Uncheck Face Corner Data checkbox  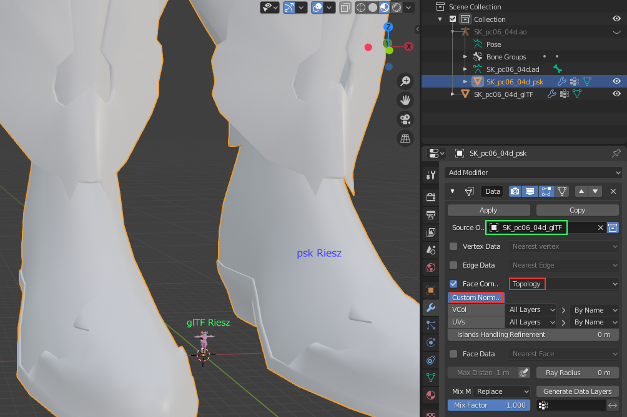453,284
